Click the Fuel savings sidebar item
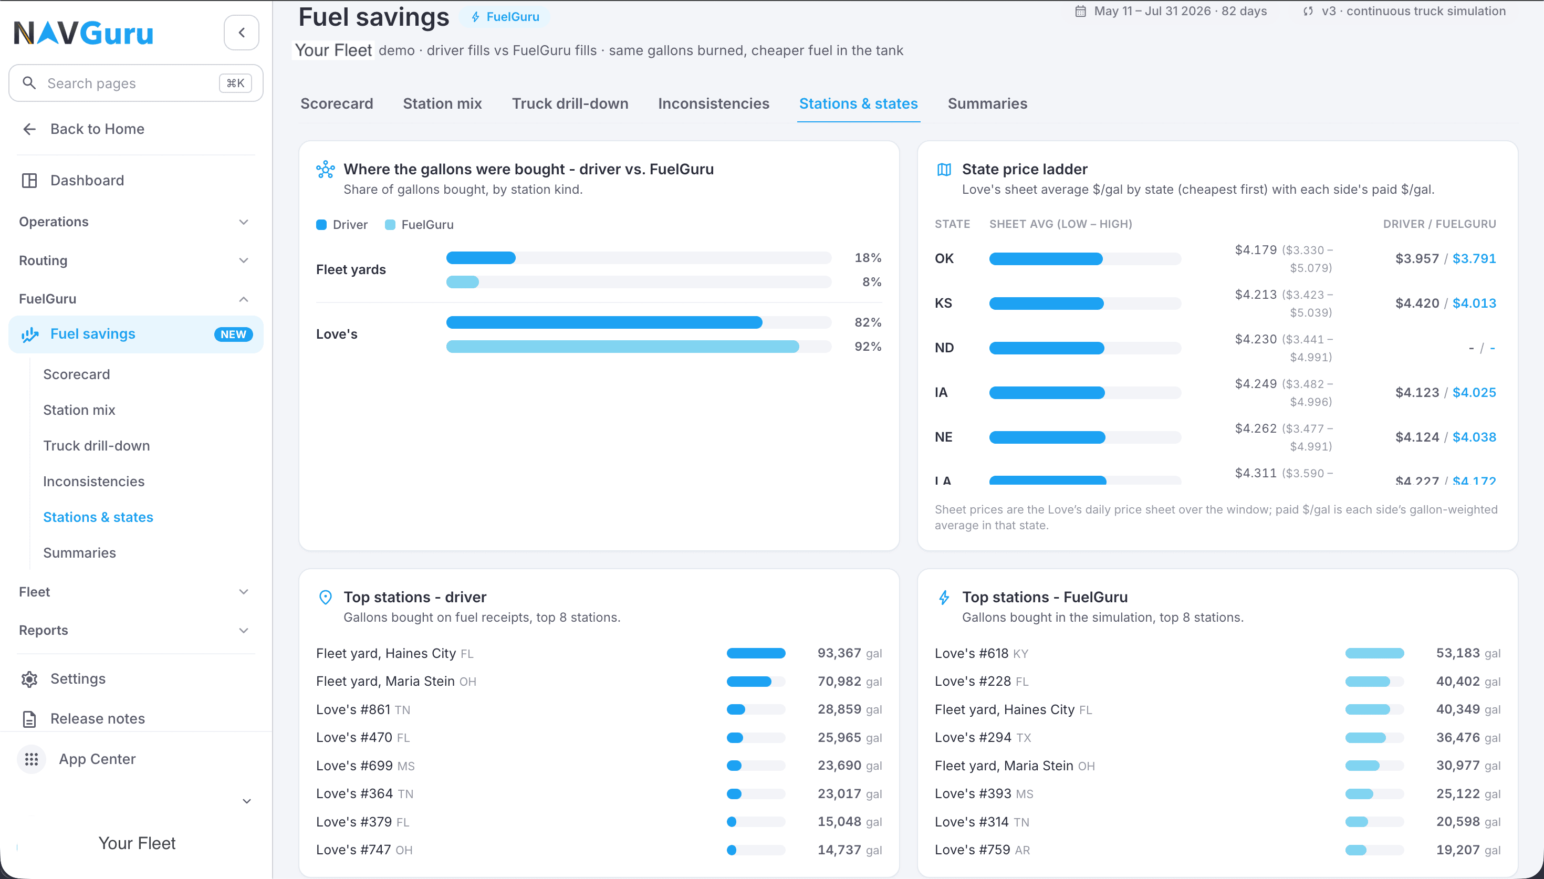The width and height of the screenshot is (1544, 879). (135, 334)
